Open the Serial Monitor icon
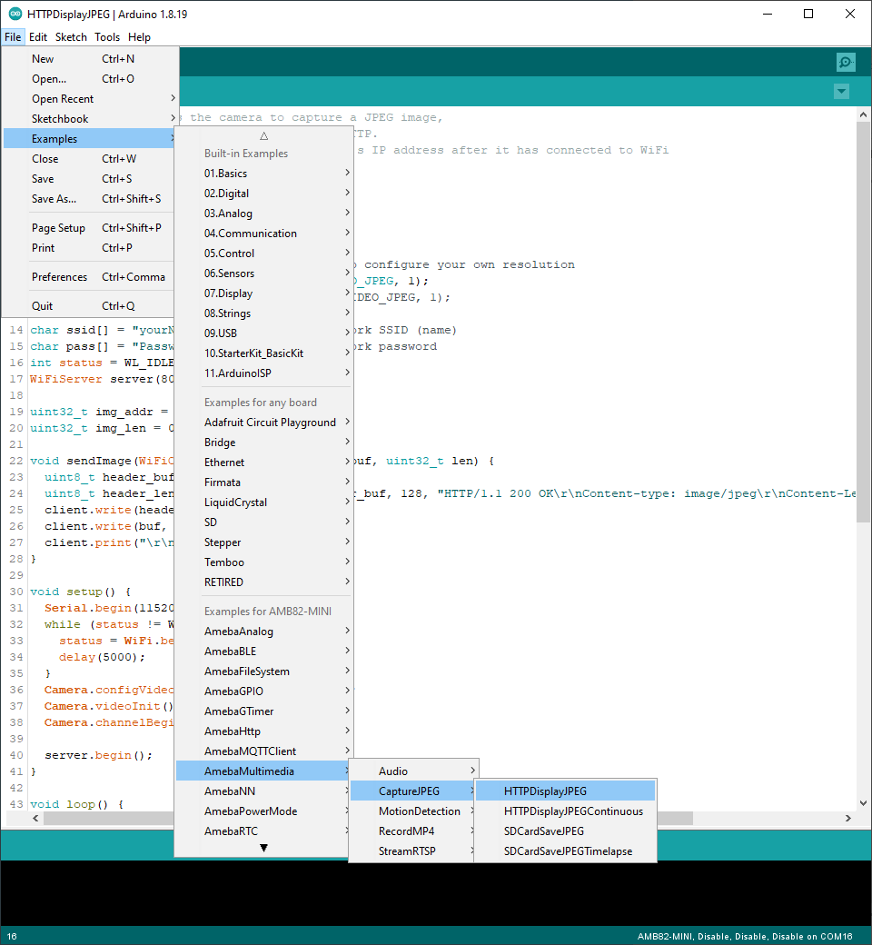 click(x=846, y=62)
